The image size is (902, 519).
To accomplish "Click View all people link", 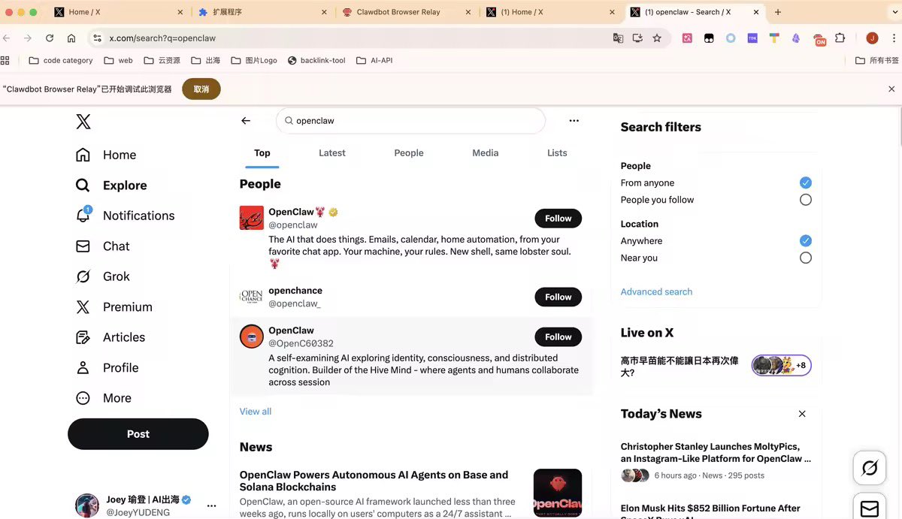I will click(256, 412).
